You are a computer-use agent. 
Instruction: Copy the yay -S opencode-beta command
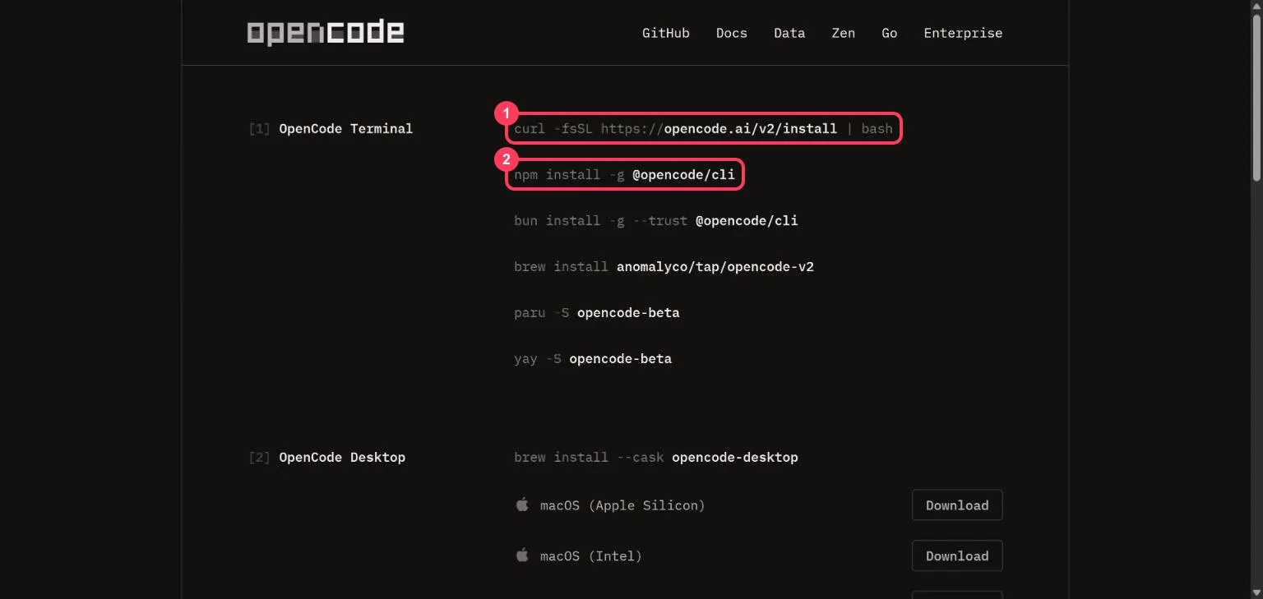point(592,358)
